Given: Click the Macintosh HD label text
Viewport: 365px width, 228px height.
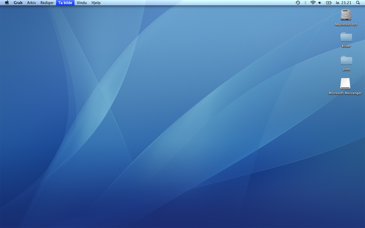Looking at the screenshot, I should pos(346,25).
